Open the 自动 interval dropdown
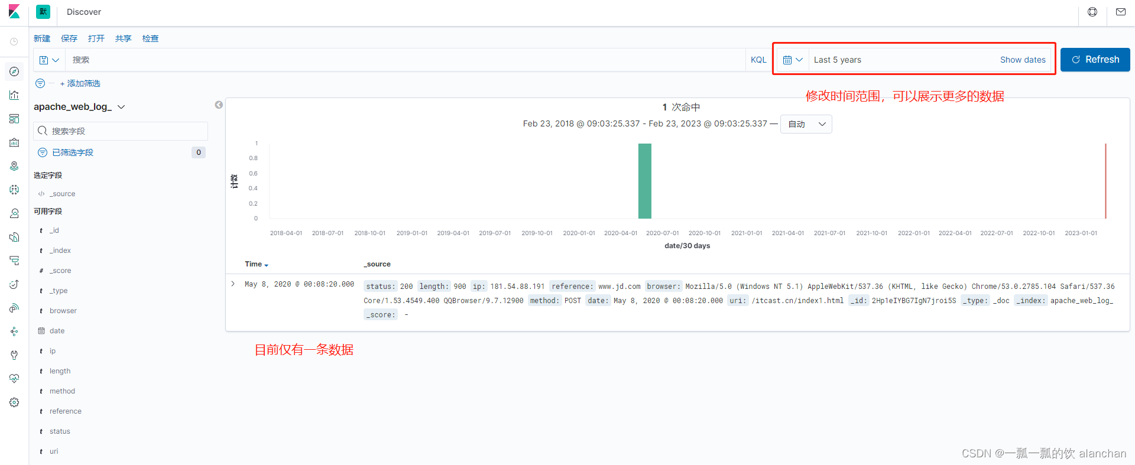The width and height of the screenshot is (1135, 465). 806,124
